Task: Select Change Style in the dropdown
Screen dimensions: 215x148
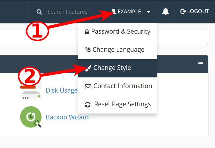Action: click(x=112, y=68)
